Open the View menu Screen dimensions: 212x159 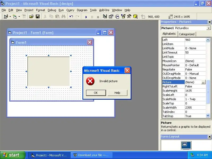[x=19, y=10]
